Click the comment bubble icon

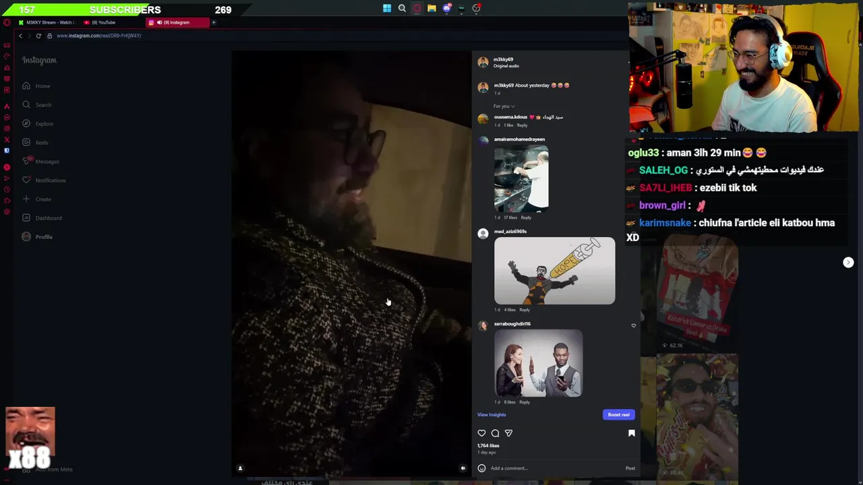click(495, 433)
